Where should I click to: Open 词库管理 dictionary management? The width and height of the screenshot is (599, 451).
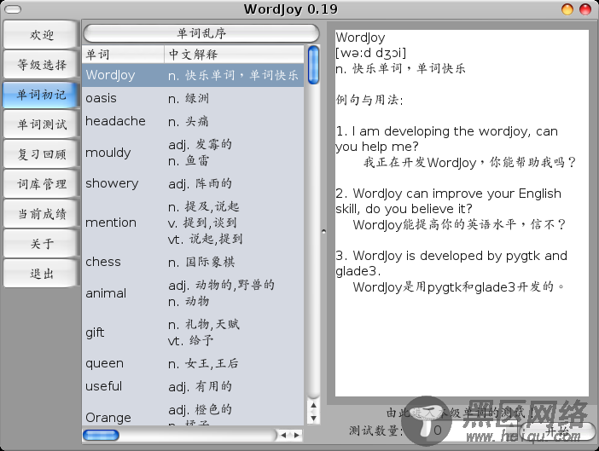point(41,184)
